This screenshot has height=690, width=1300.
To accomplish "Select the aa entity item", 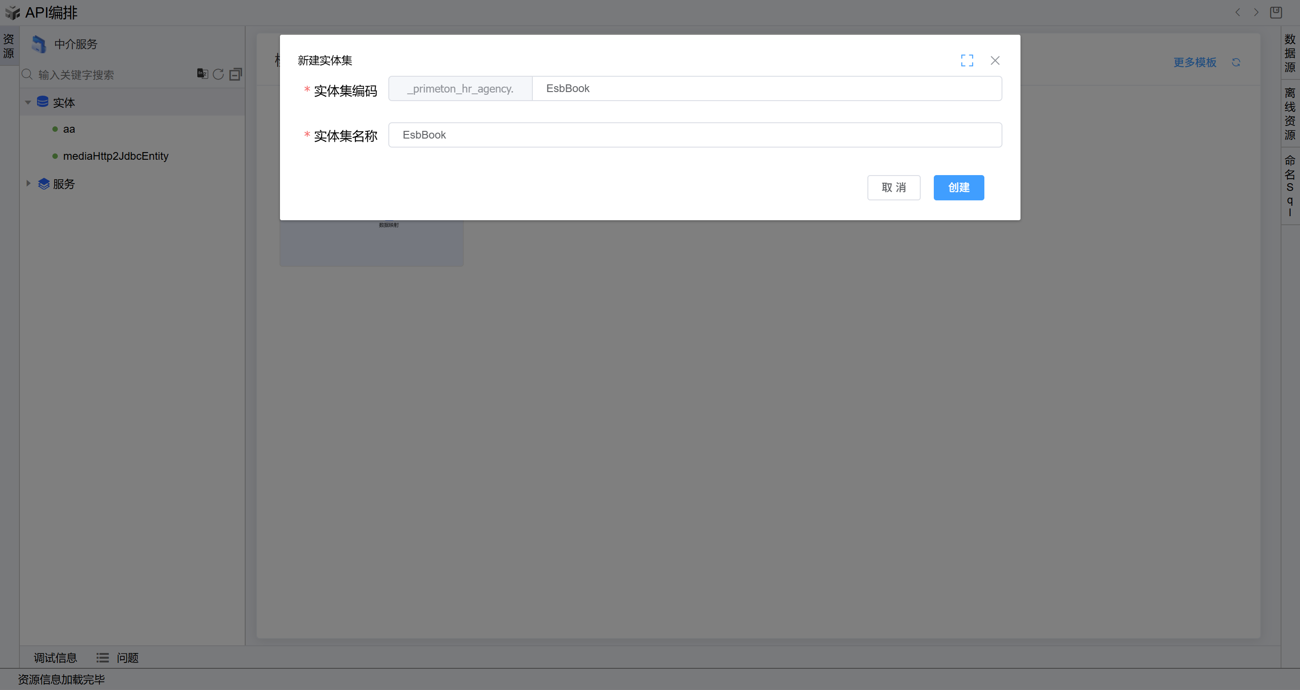I will (x=69, y=129).
